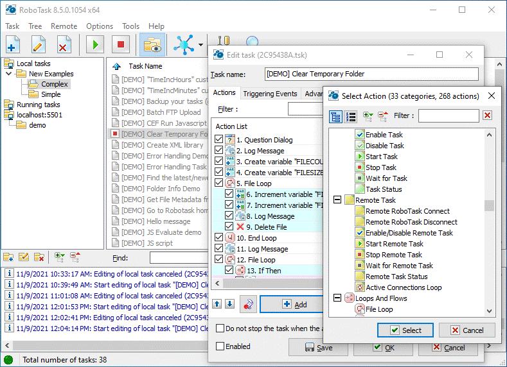Viewport: 507px width, 367px height.
Task: Open the Remote menu
Action: pos(64,26)
